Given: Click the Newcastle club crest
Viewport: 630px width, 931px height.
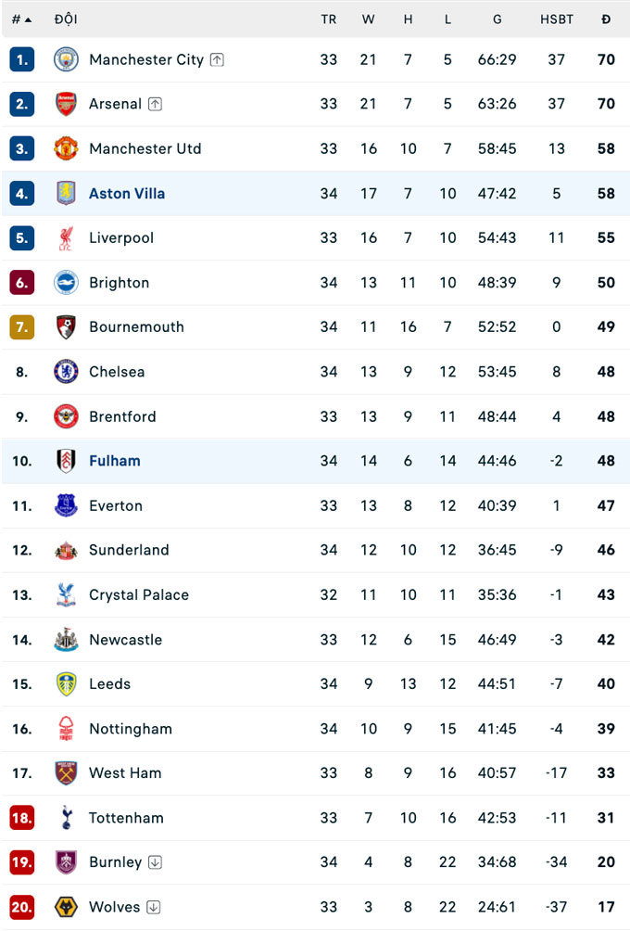Looking at the screenshot, I should tap(66, 640).
